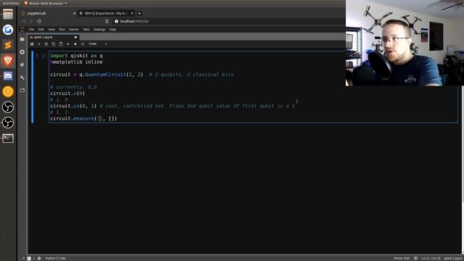Open the Running Terminals and Kernels sidebar panel
The height and width of the screenshot is (261, 464).
22,51
